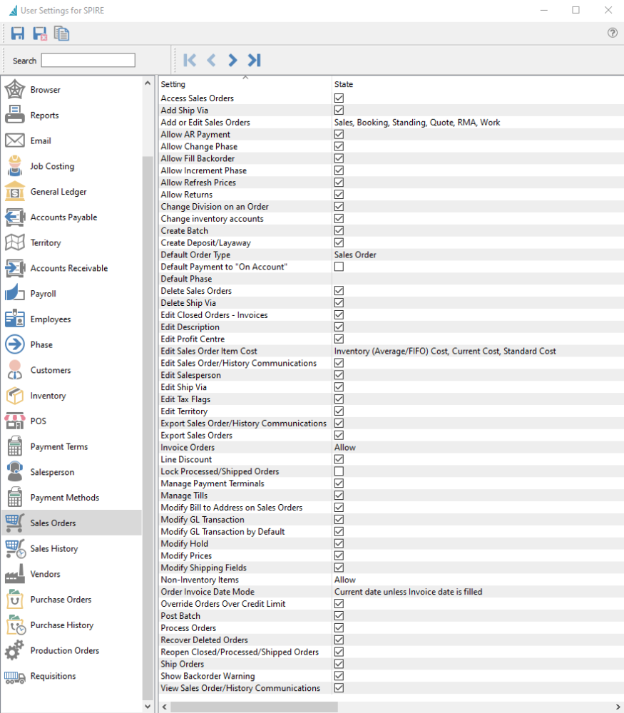This screenshot has width=624, height=713.
Task: Open Accounts Receivable icon
Action: pos(14,268)
